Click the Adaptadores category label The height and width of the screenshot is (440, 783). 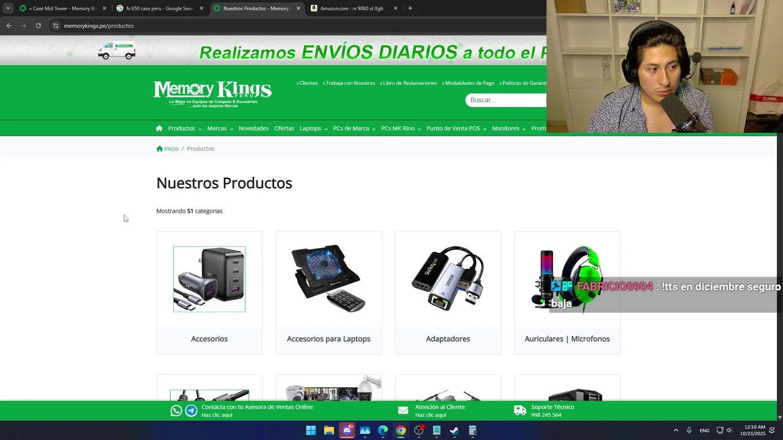pos(448,339)
